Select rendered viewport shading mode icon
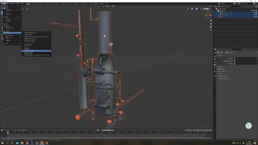258x145 pixels. pos(209,9)
